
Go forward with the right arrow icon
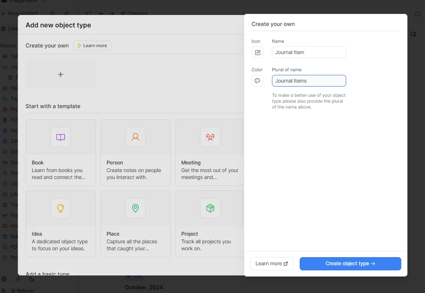(112, 14)
